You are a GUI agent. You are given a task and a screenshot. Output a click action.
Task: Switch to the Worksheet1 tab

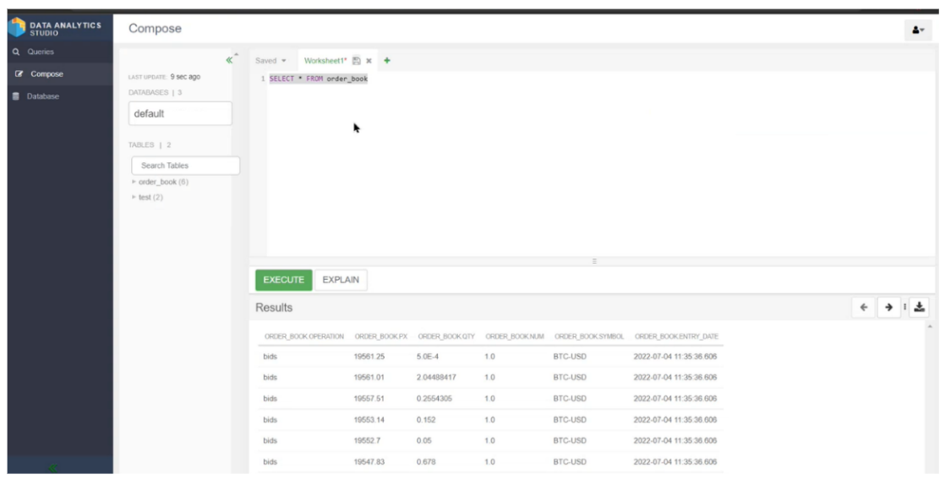pos(325,61)
